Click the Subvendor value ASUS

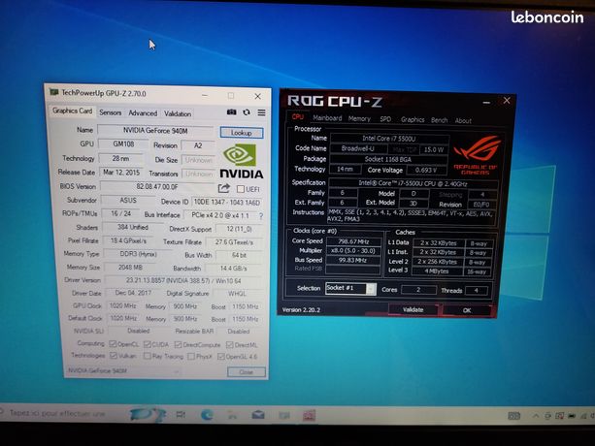click(x=128, y=201)
